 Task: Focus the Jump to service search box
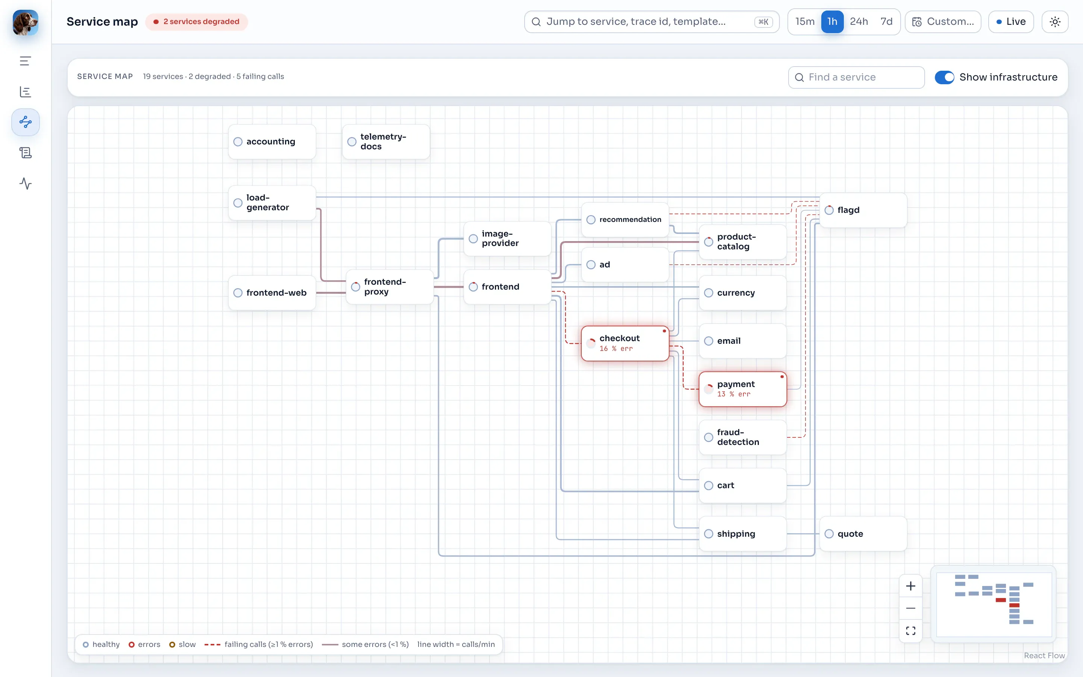coord(651,21)
